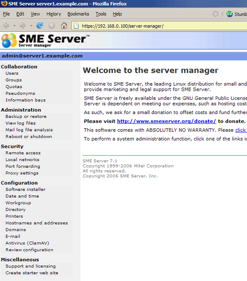
Task: Click the StumbleUpon toolbar icon
Action: [x=229, y=14]
